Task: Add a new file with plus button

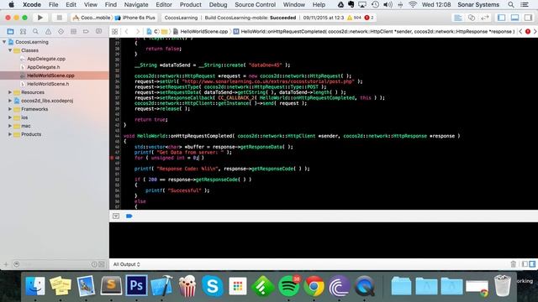Action: pyautogui.click(x=6, y=264)
